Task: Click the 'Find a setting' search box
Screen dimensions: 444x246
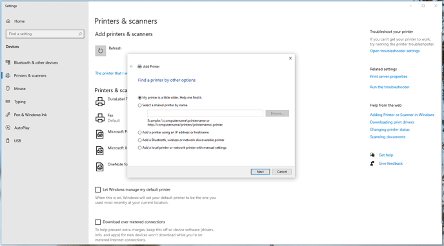Action: tap(45, 34)
